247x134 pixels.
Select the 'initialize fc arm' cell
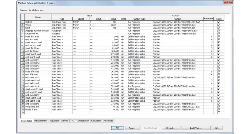click(38, 107)
